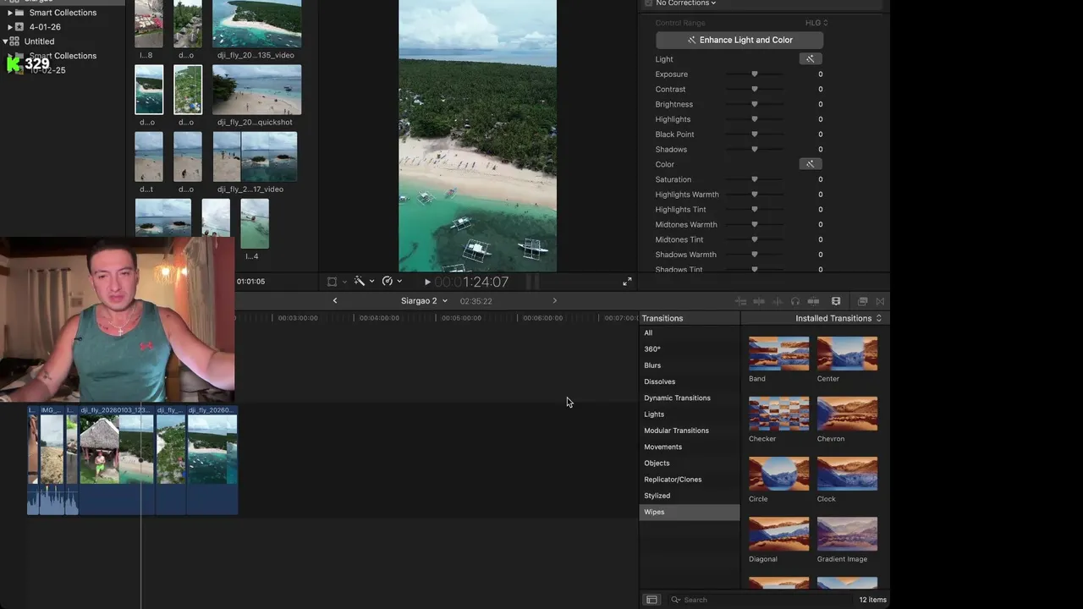Adjust the Contrast slider
Viewport: 1083px width, 609px height.
(755, 89)
